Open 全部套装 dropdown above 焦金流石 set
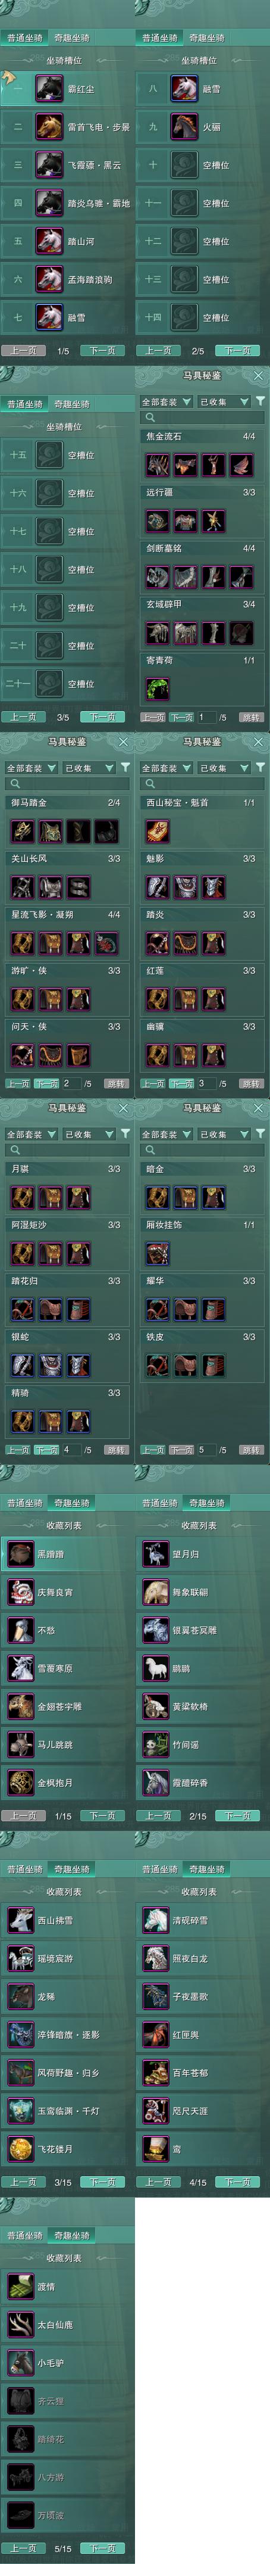This screenshot has height=2564, width=270. tap(166, 402)
